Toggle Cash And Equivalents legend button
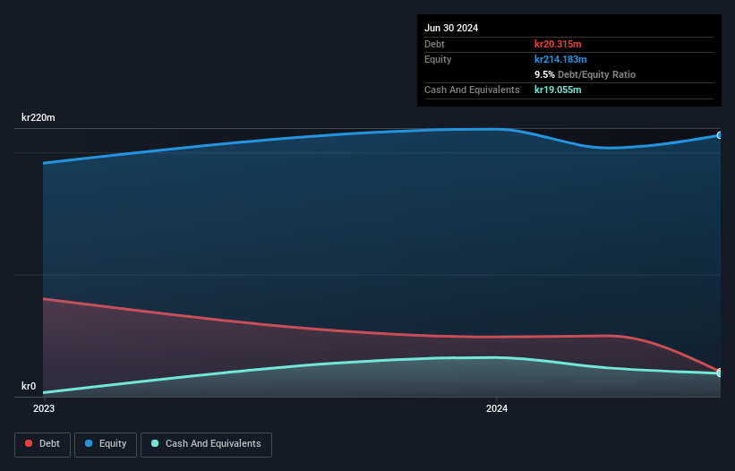 [206, 444]
